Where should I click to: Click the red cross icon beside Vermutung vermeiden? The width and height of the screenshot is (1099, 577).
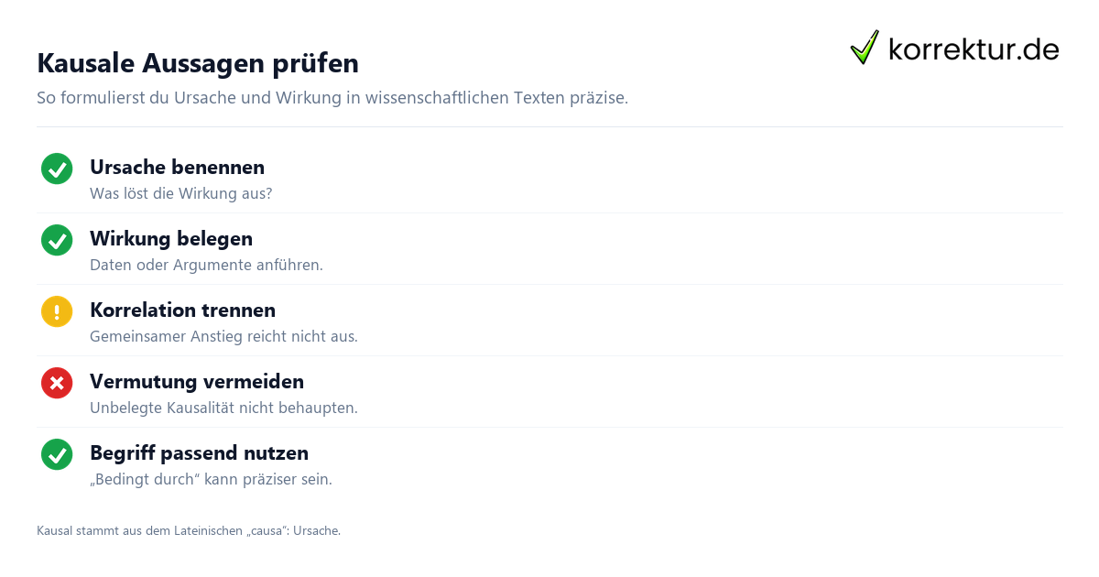(57, 383)
